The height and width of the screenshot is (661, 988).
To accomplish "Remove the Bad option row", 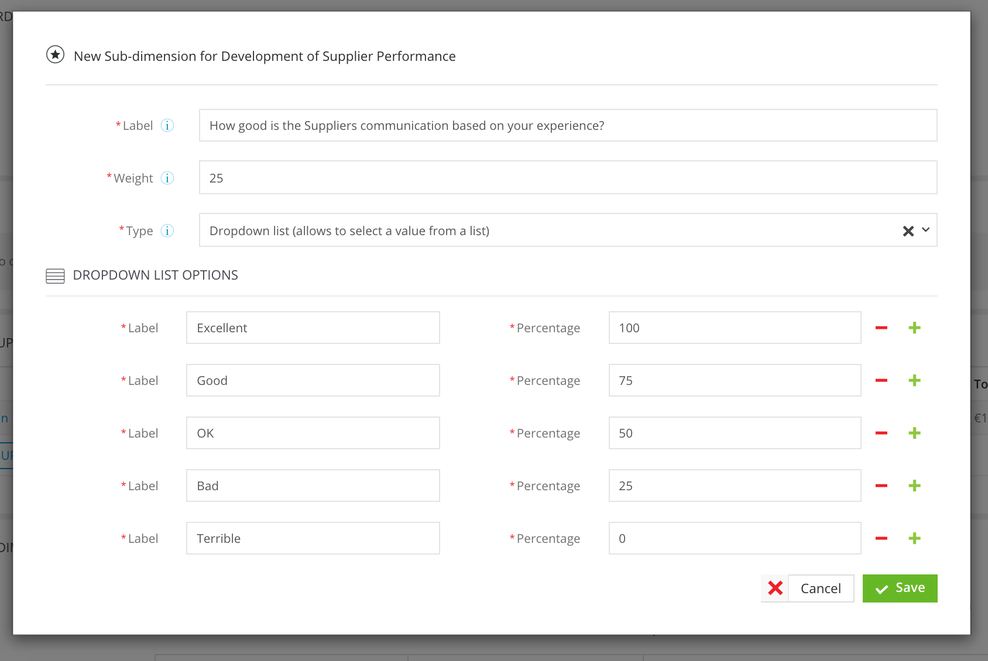I will click(881, 486).
